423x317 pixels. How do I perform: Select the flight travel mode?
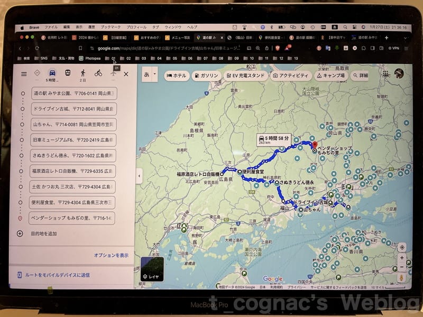pos(113,73)
